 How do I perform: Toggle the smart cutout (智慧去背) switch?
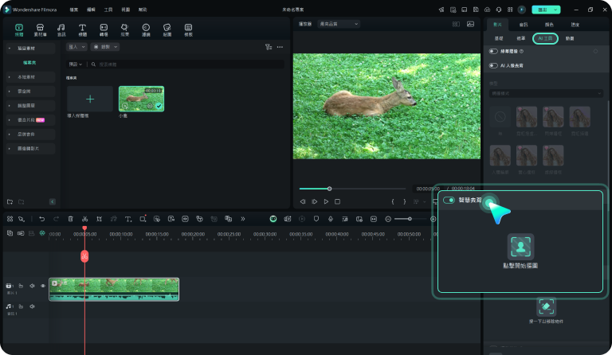pos(449,200)
